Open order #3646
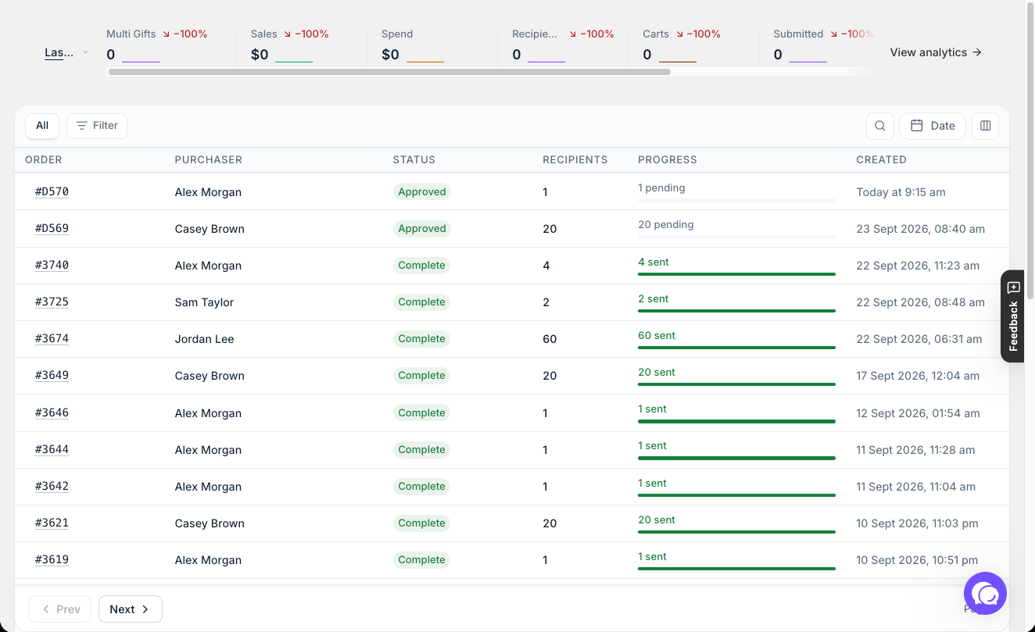The image size is (1035, 632). 52,412
